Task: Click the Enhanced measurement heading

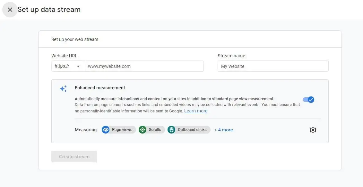Action: [100, 88]
